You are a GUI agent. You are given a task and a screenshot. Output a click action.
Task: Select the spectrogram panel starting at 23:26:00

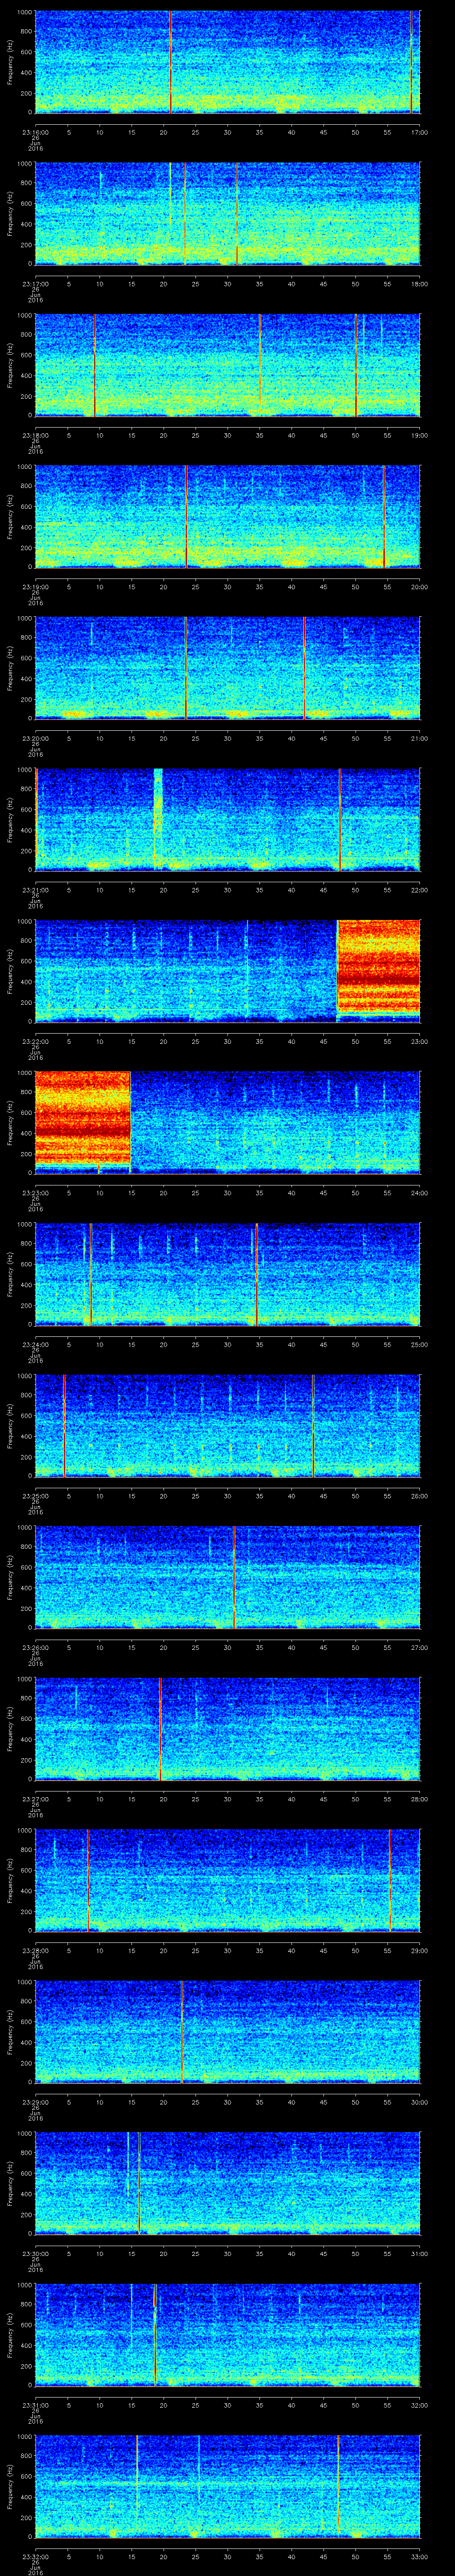pyautogui.click(x=228, y=1577)
